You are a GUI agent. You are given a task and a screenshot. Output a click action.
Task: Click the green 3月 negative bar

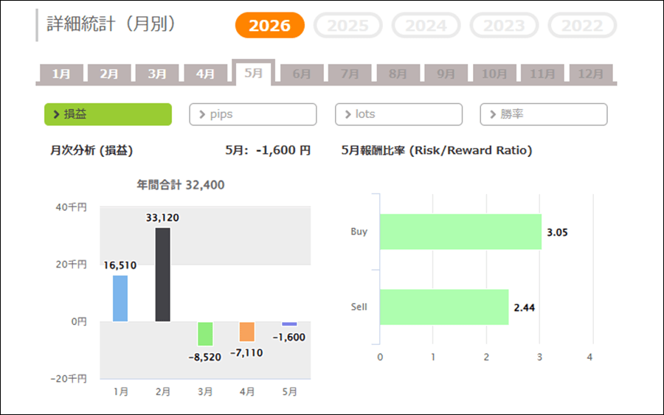pos(205,334)
